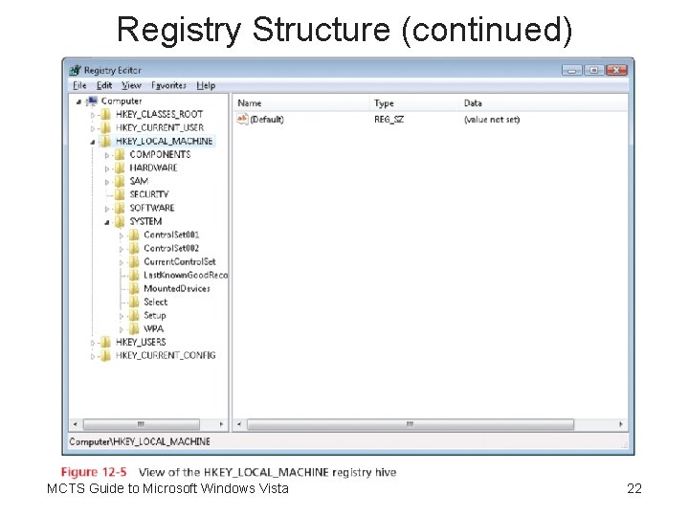
Task: Click the HARDWARE folder icon
Action: click(x=120, y=168)
